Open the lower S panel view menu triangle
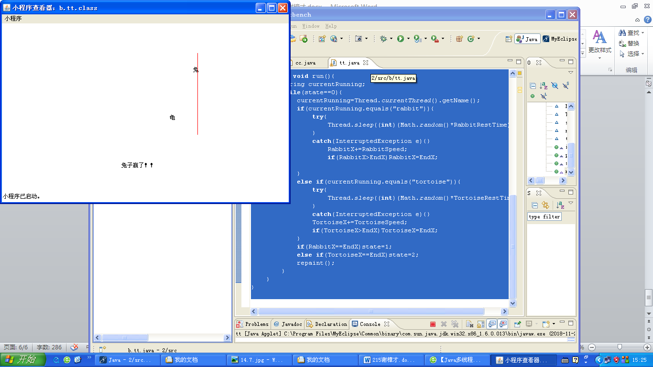 click(x=571, y=203)
